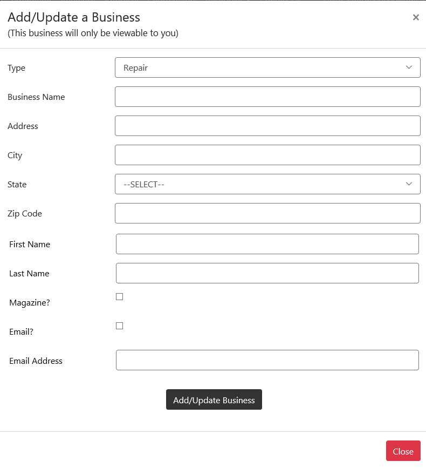
Task: Check the Email? checkbox
Action: [x=119, y=325]
